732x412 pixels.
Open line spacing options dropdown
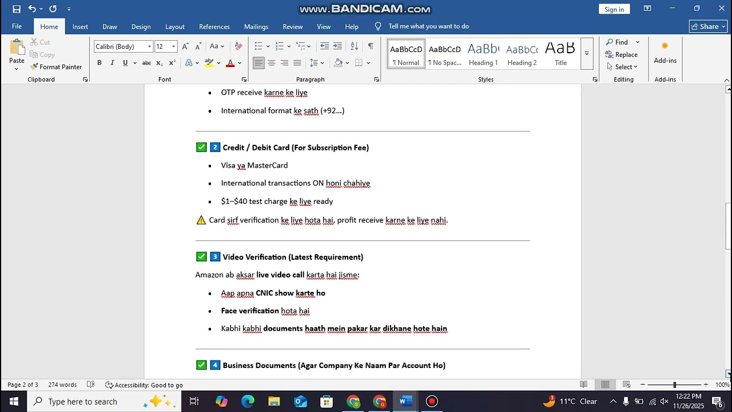click(317, 63)
